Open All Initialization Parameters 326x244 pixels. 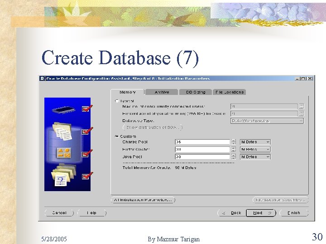(x=143, y=200)
